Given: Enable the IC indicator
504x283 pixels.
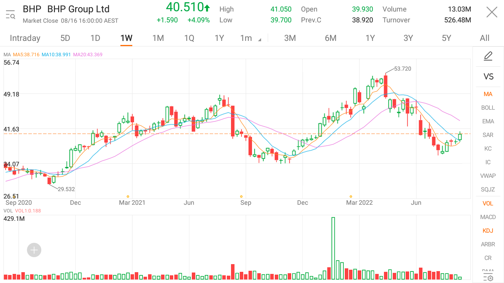Looking at the screenshot, I should [x=488, y=162].
